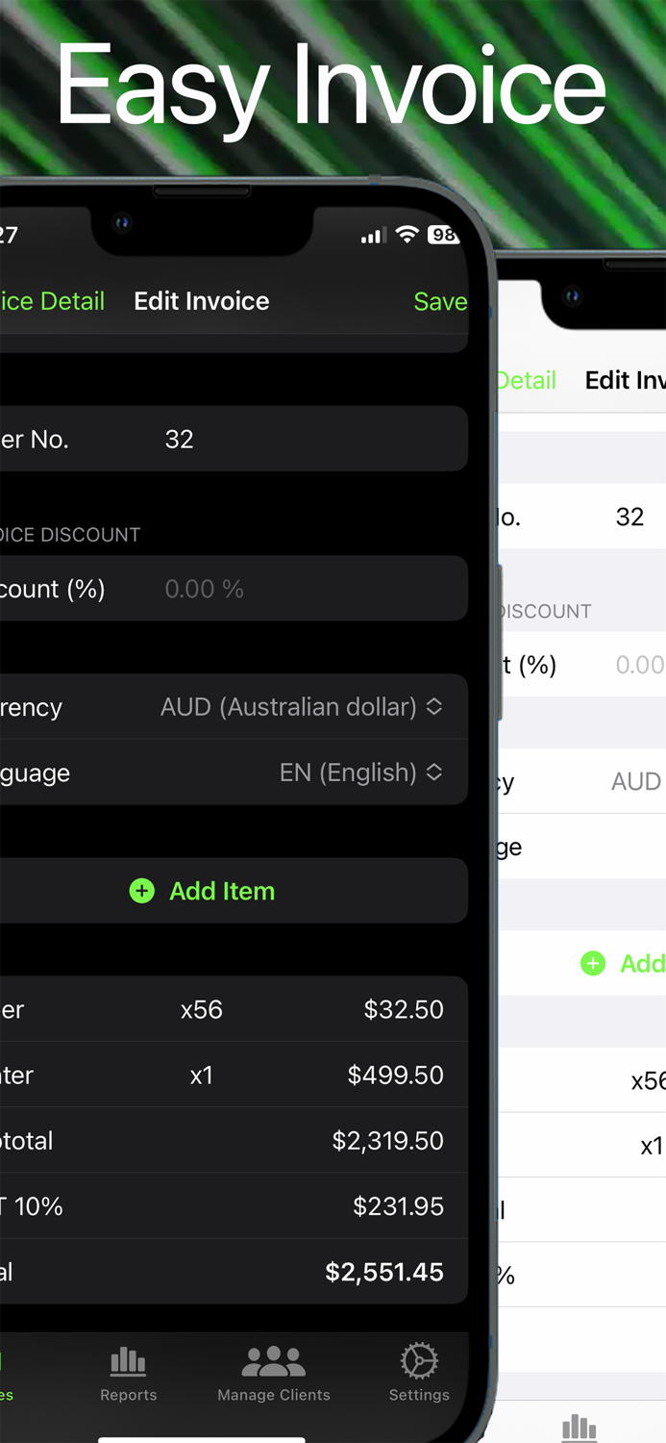
Task: Tap the Total row showing $2,551.45
Action: coord(231,1272)
